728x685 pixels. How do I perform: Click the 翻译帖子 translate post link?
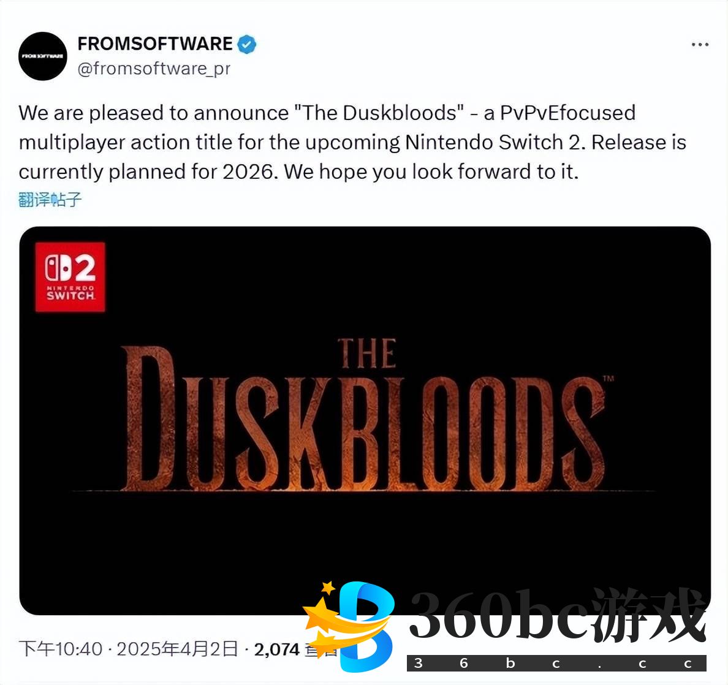pyautogui.click(x=50, y=200)
